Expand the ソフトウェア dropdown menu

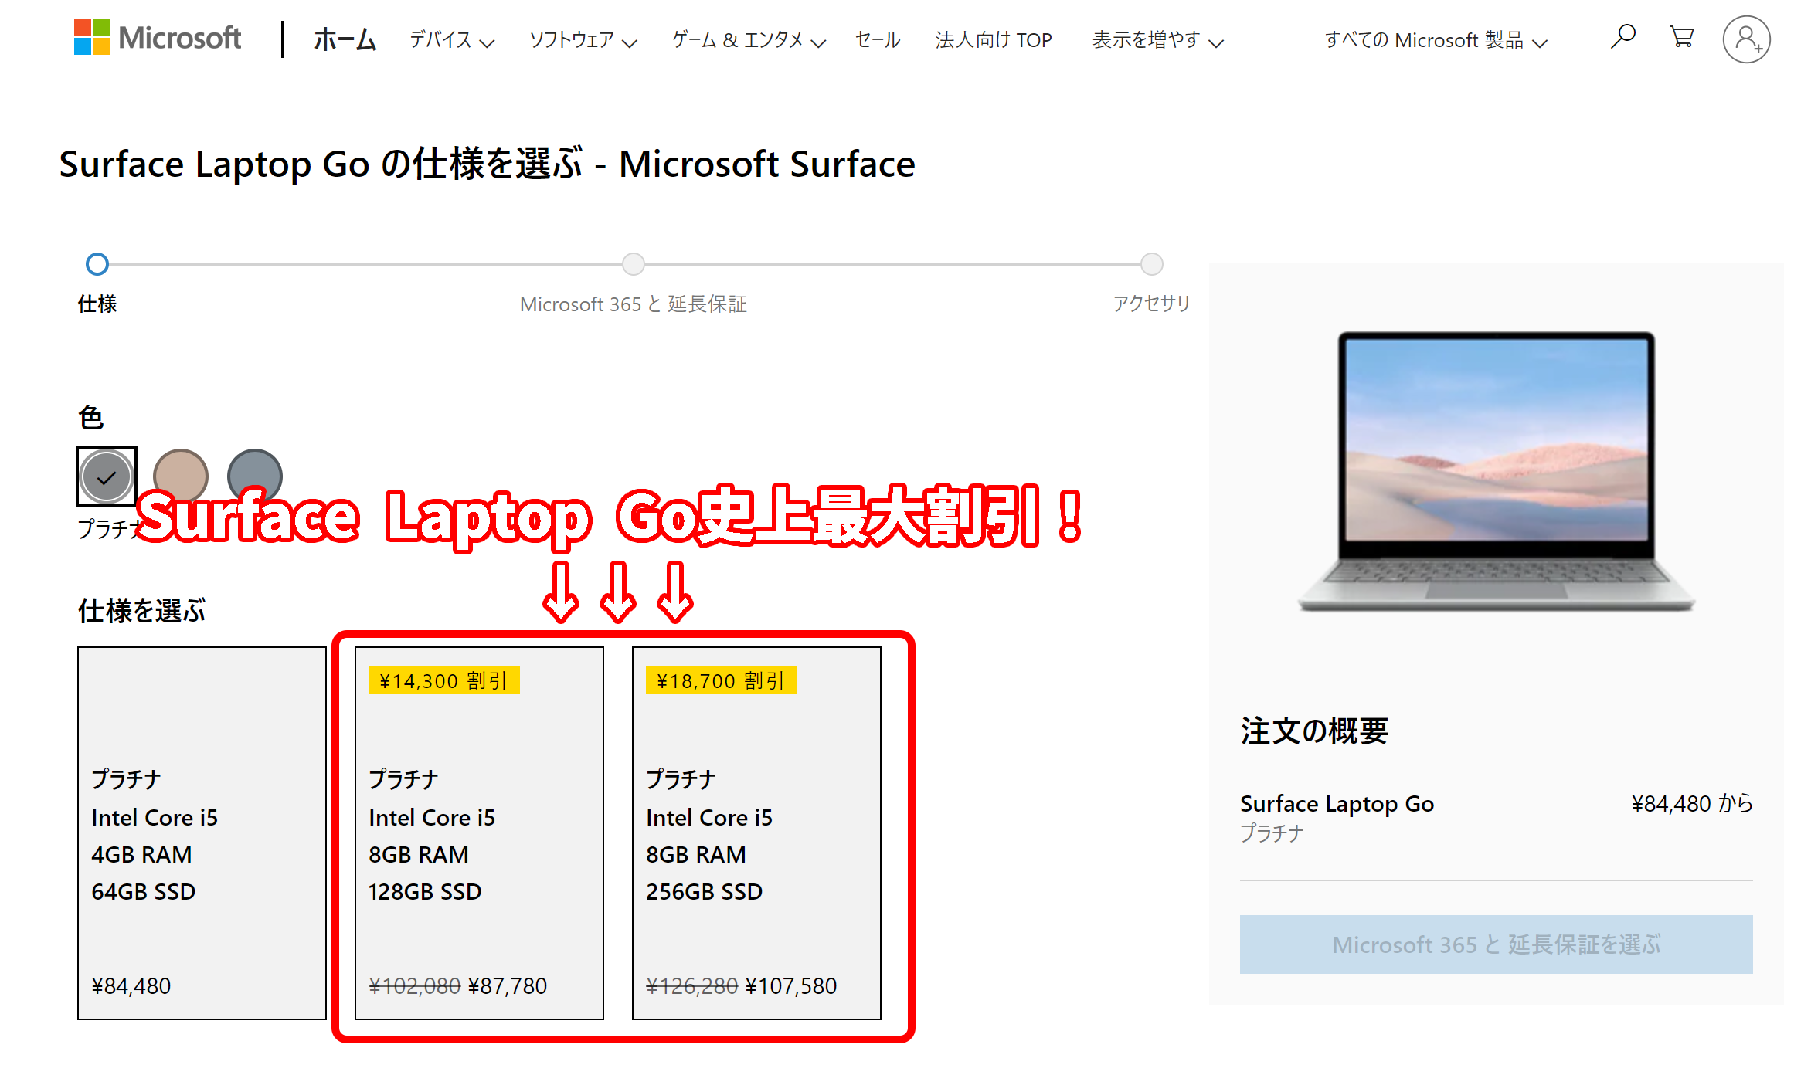click(583, 40)
